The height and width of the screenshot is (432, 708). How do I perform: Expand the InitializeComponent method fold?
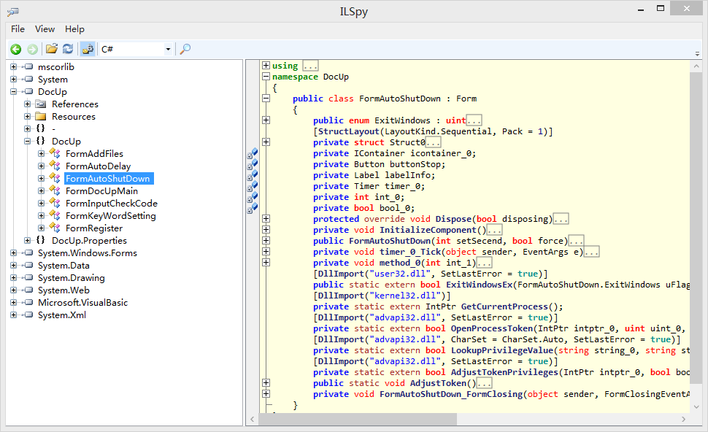[x=266, y=229]
